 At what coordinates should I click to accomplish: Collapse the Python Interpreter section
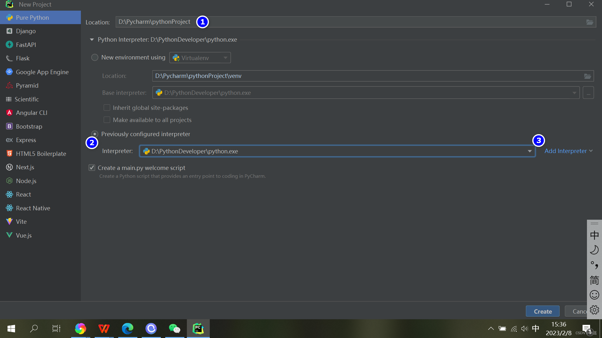point(92,39)
